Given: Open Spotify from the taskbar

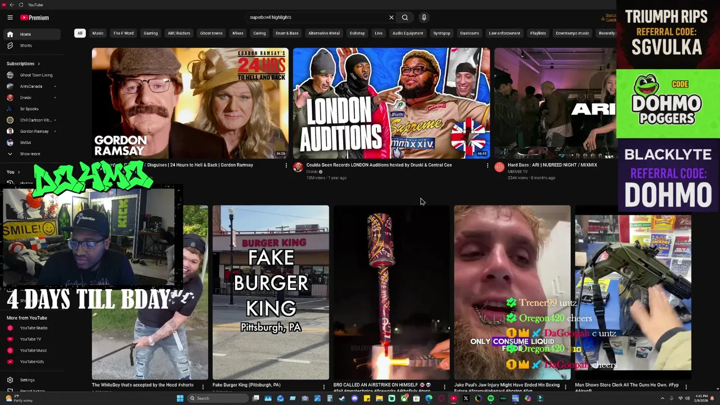Looking at the screenshot, I should [x=490, y=398].
